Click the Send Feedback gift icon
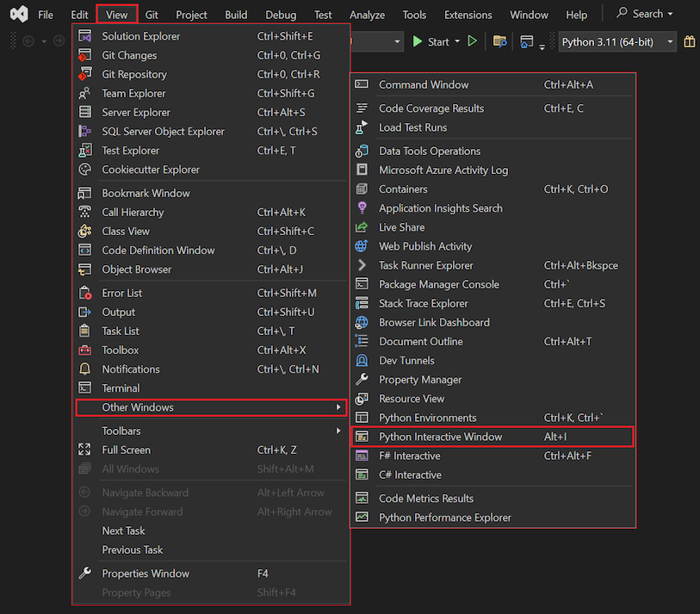This screenshot has height=614, width=700. click(x=689, y=40)
